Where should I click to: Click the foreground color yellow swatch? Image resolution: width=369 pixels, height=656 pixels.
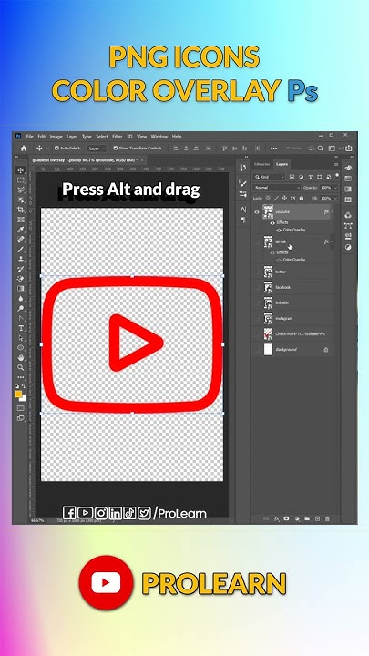(x=18, y=395)
